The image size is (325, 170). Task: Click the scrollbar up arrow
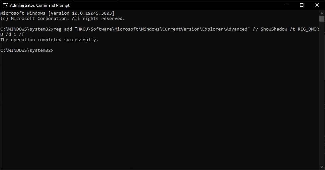[322, 13]
